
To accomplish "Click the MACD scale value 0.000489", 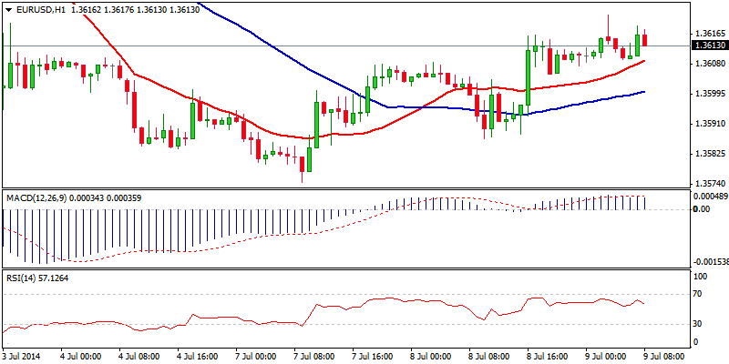I will click(x=711, y=197).
